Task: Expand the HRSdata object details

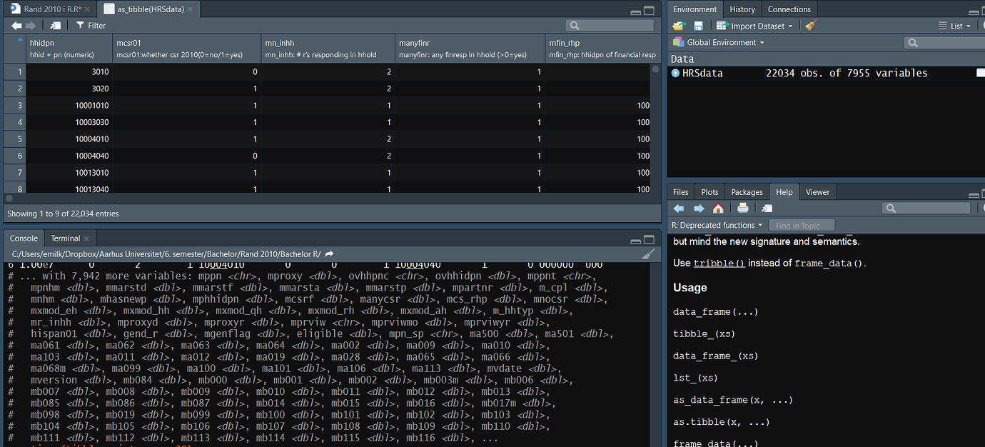Action: pyautogui.click(x=675, y=72)
